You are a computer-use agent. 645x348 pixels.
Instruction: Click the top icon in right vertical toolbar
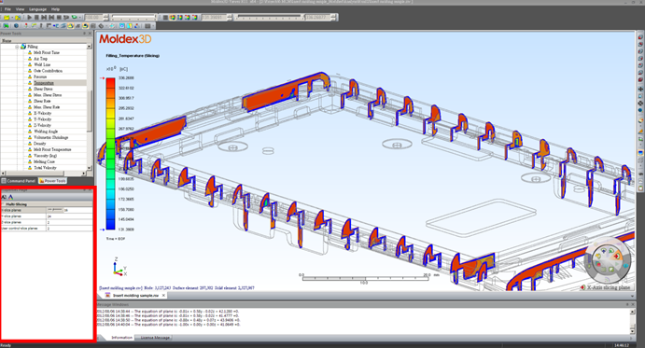(x=640, y=37)
